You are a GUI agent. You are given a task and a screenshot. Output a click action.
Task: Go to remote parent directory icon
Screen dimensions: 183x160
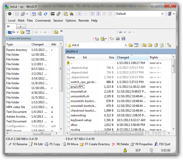point(144,45)
